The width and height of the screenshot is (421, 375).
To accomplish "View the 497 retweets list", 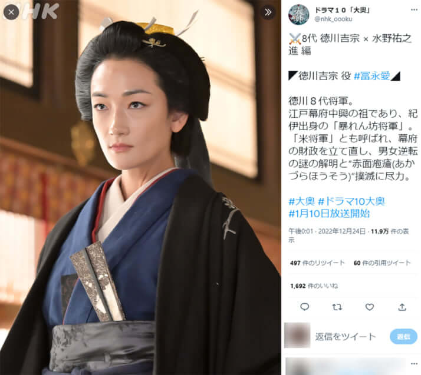I will 317,263.
